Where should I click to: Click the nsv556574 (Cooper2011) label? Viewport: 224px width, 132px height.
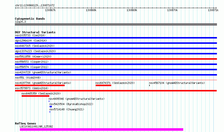[32, 67]
